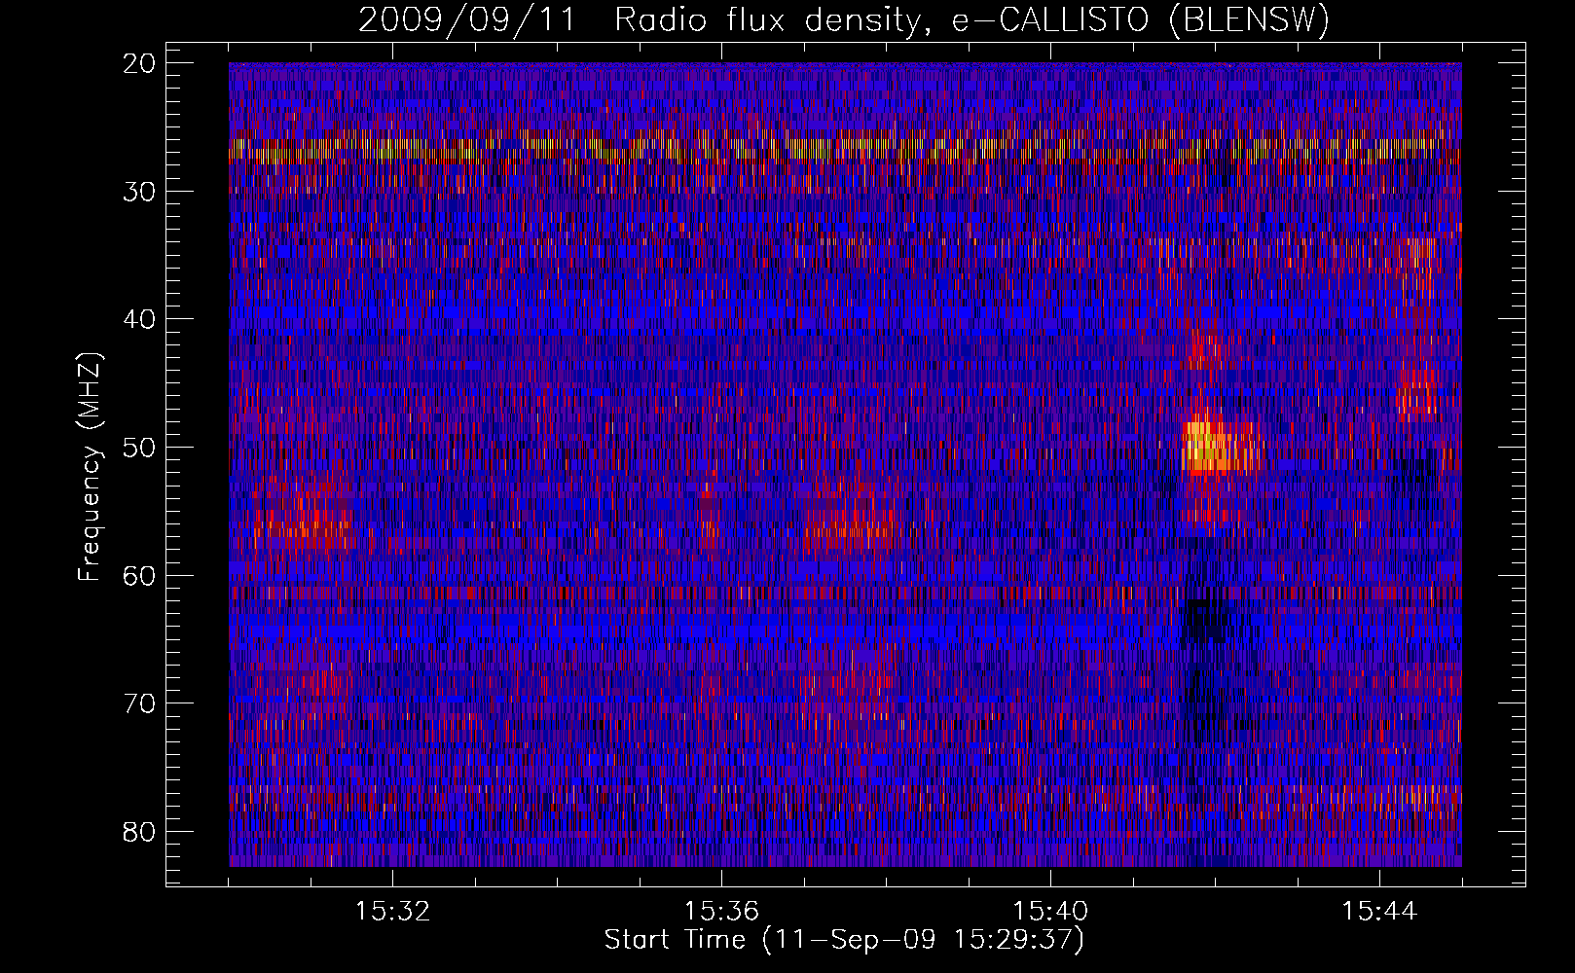The image size is (1575, 973).
Task: Click the 30 frequency tick label
Action: point(140,191)
